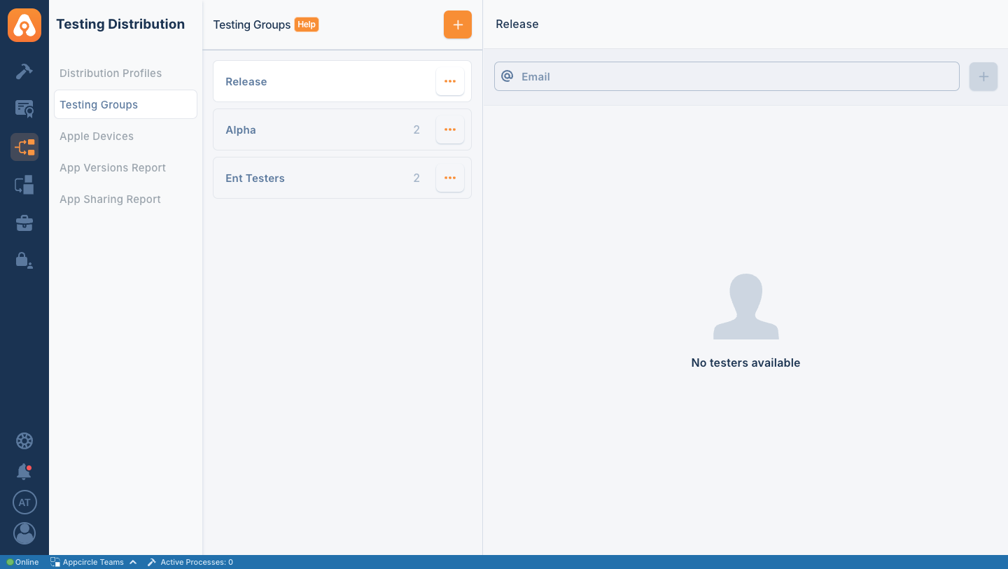Open App Versions Report
1008x569 pixels.
113,167
